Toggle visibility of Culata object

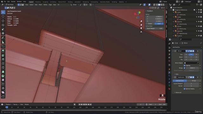(x=199, y=17)
